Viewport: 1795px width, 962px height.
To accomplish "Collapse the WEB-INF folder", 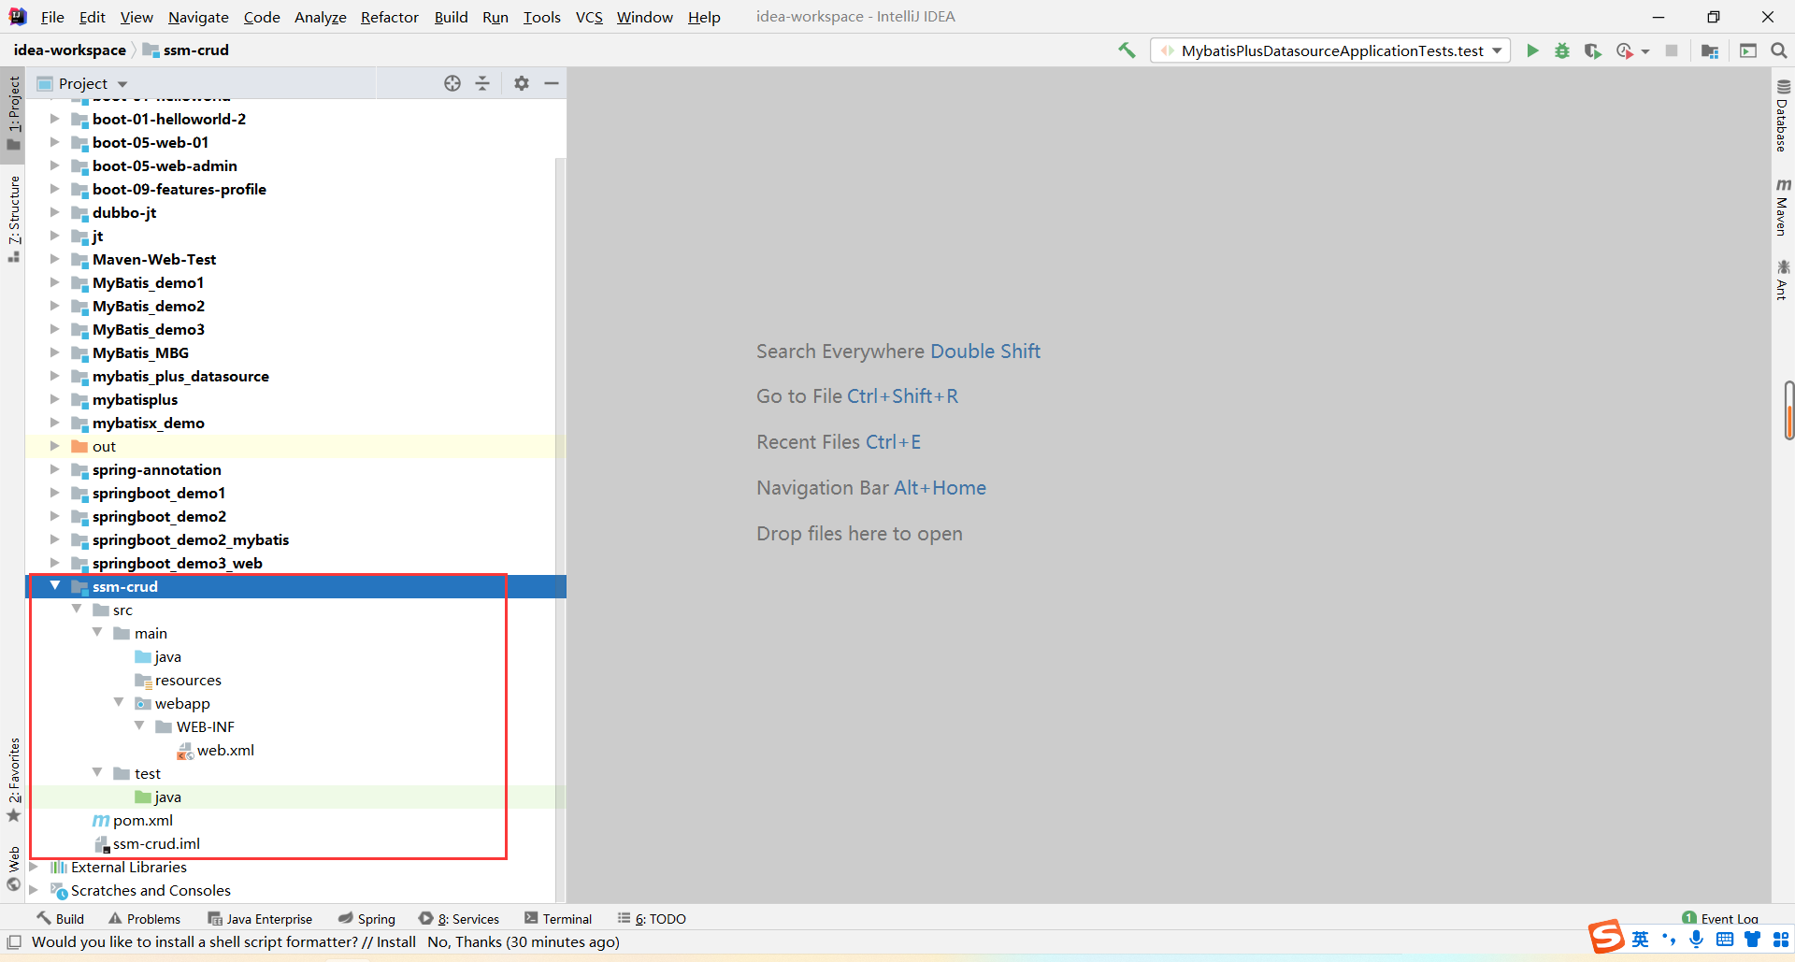I will coord(139,726).
